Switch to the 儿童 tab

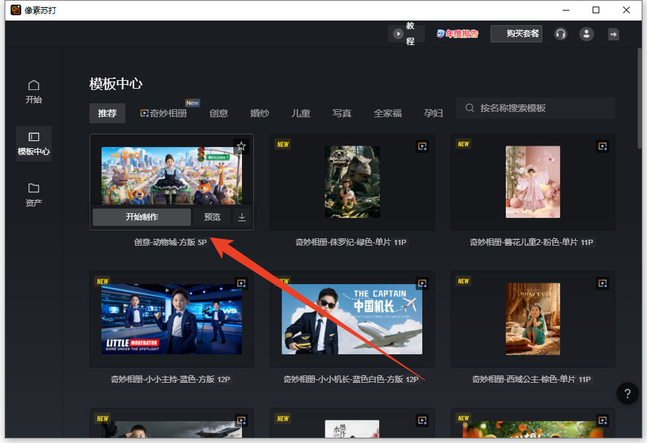point(301,113)
